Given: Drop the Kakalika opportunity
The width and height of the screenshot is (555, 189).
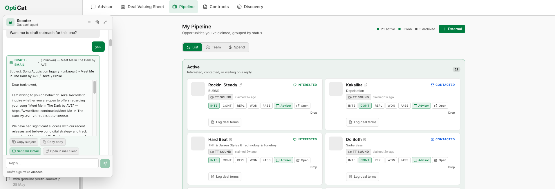Looking at the screenshot, I should 451,113.
